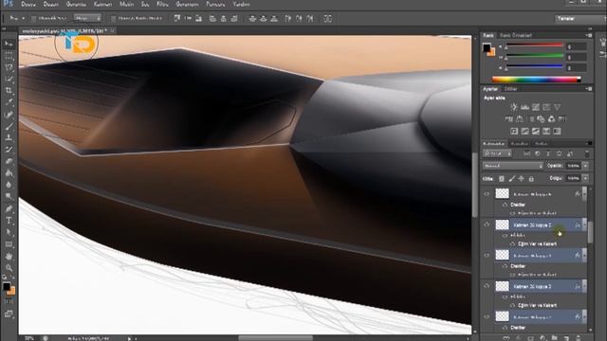Open the Opacity slider arrow
Screen dimensions: 607x341
pos(585,166)
